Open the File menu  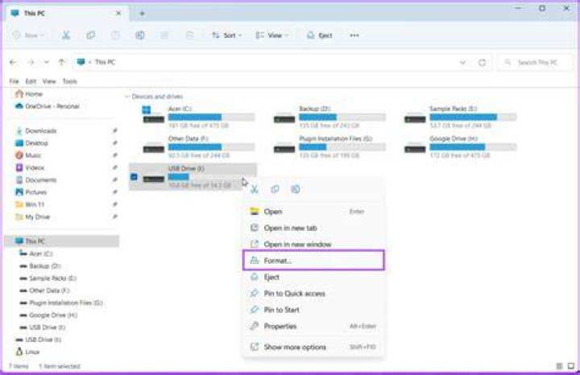pyautogui.click(x=14, y=81)
